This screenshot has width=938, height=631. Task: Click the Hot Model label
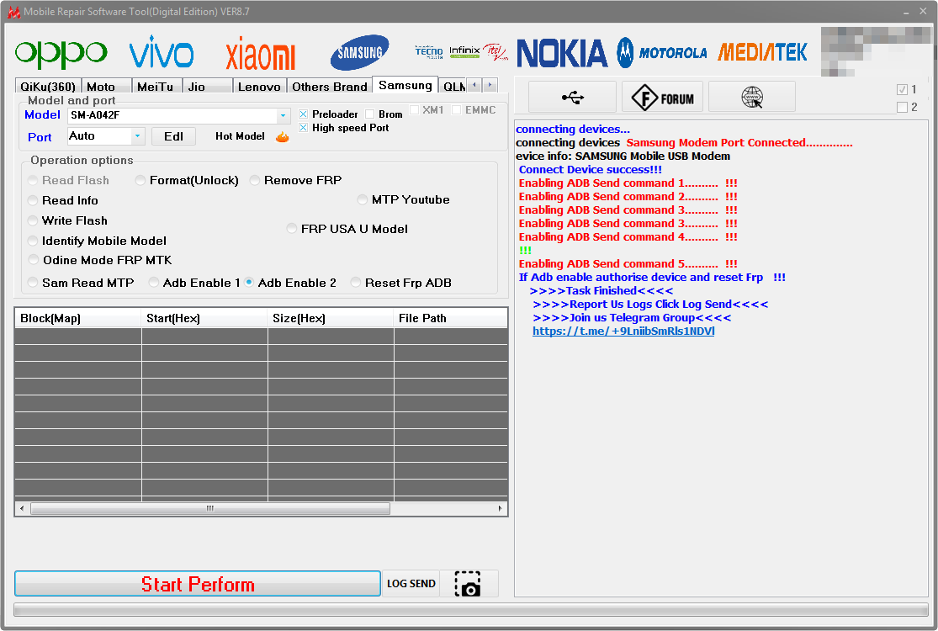[240, 136]
